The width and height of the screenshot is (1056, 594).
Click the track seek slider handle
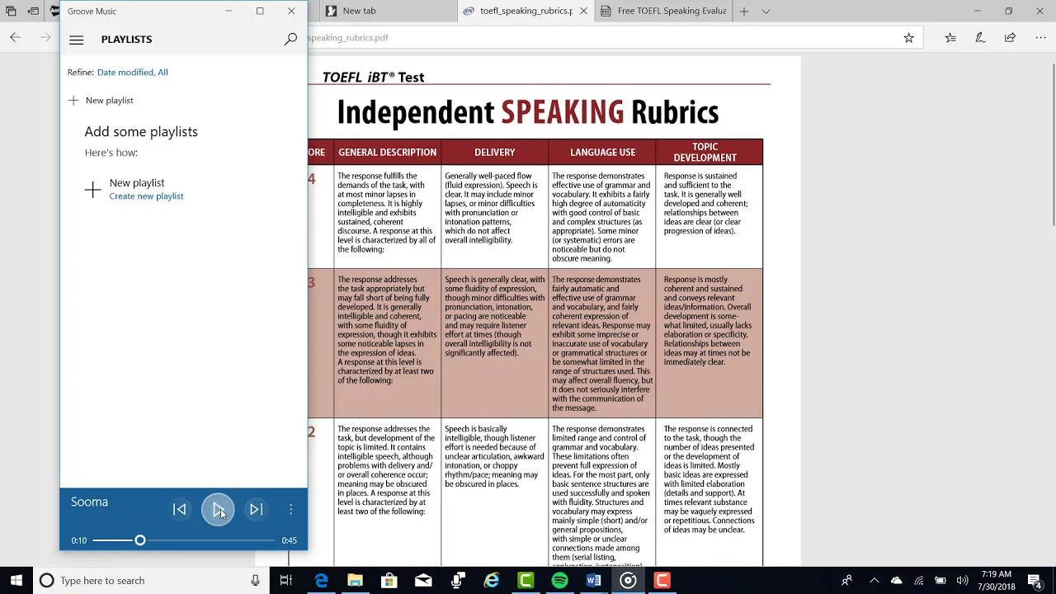[140, 540]
